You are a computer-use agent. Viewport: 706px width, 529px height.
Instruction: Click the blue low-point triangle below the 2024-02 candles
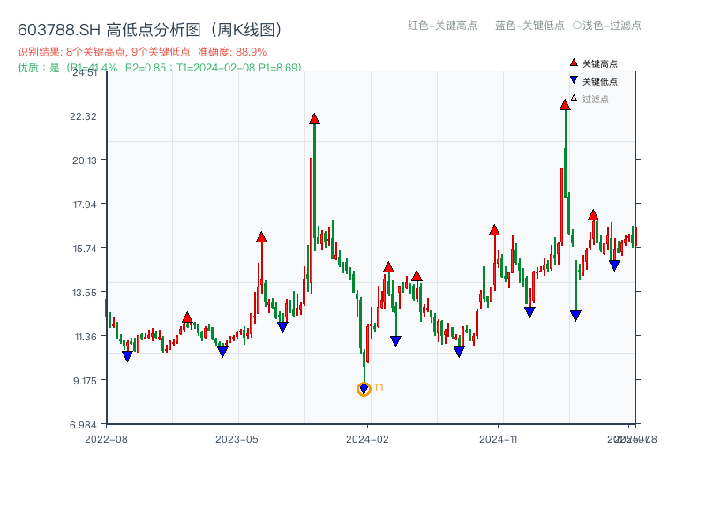(x=396, y=339)
